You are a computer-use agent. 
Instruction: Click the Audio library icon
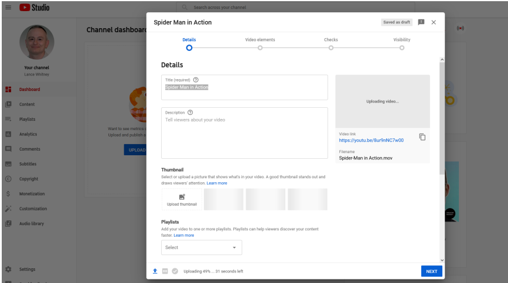pos(8,223)
